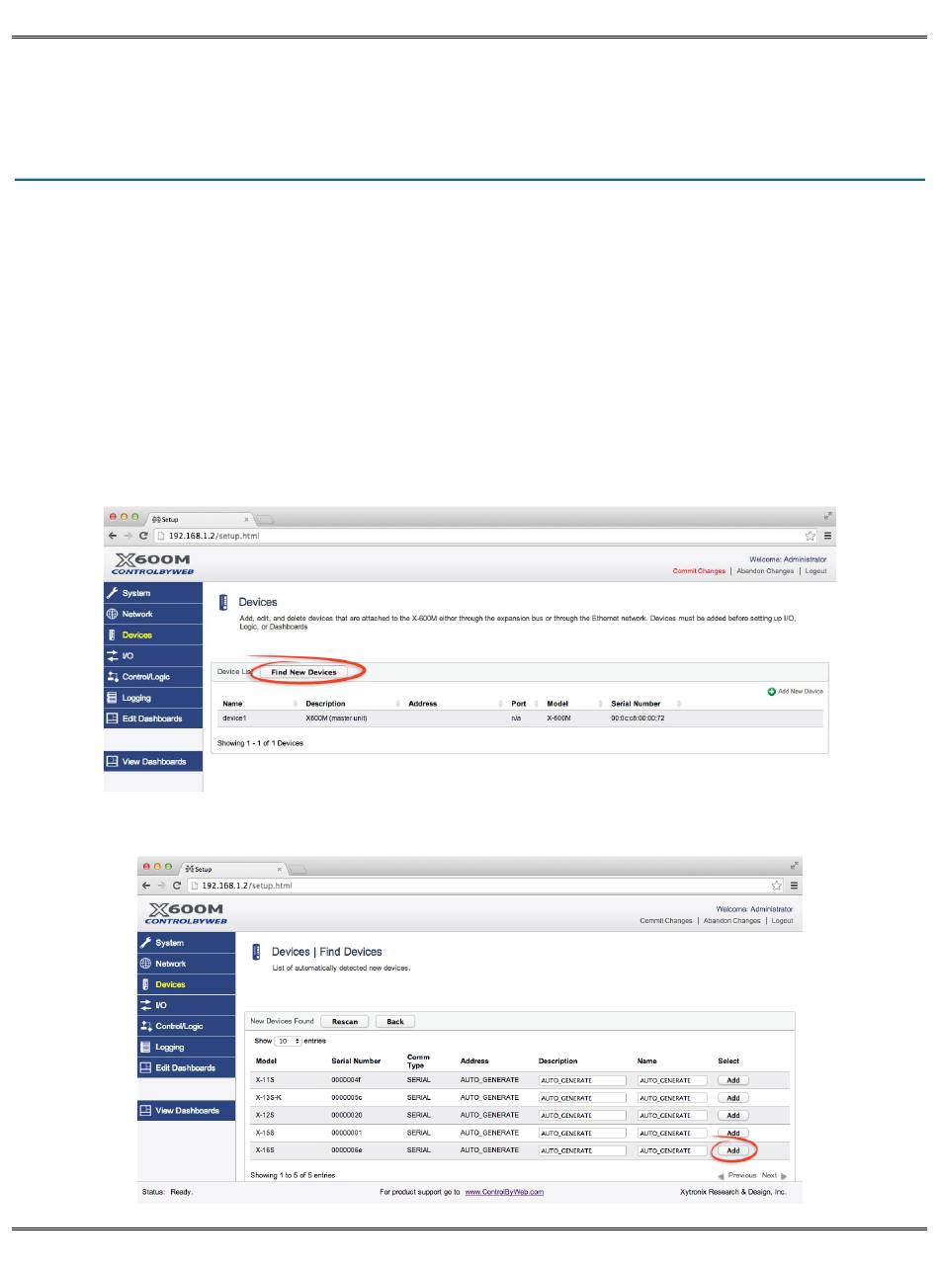Open Logging in the lower window sidebar
The image size is (939, 1269).
point(187,1047)
